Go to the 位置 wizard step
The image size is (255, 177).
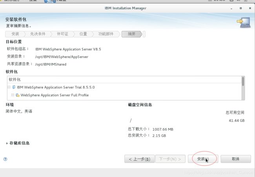click(x=83, y=34)
